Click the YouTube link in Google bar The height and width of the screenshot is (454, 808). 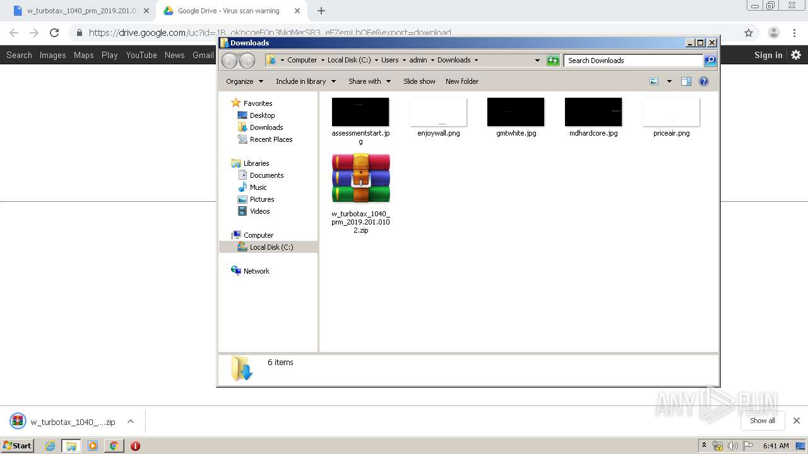(141, 55)
